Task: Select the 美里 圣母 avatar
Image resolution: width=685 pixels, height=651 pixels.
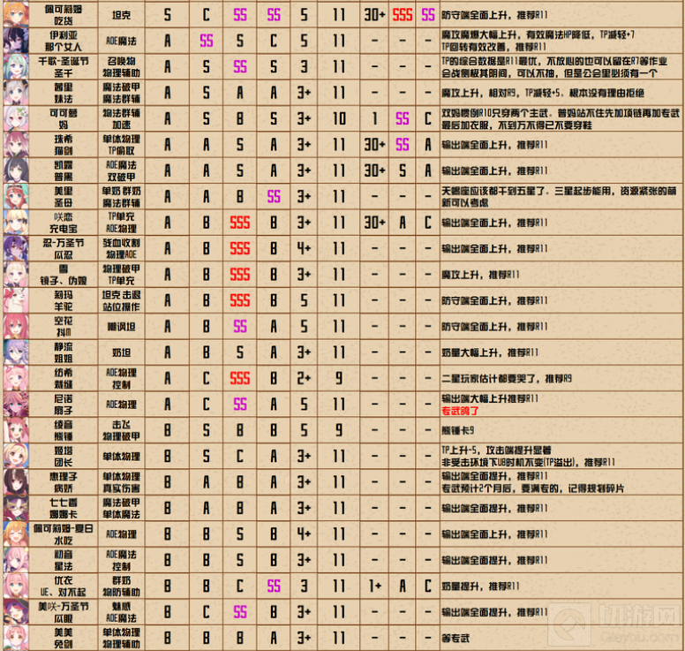Action: click(16, 197)
